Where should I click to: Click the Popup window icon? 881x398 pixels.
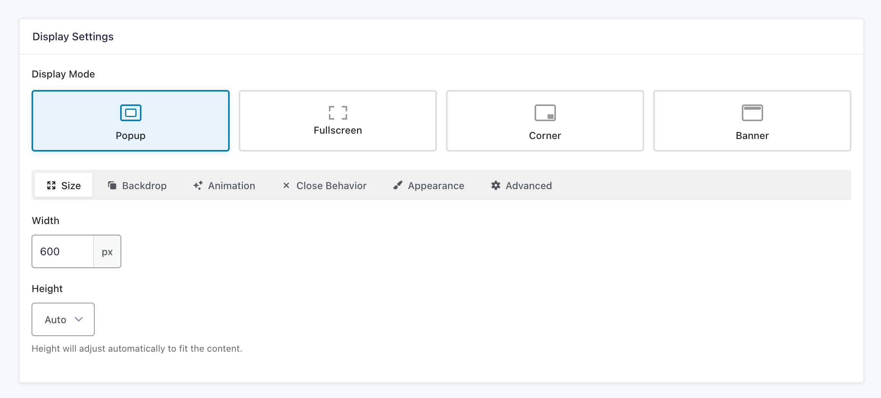pyautogui.click(x=130, y=113)
